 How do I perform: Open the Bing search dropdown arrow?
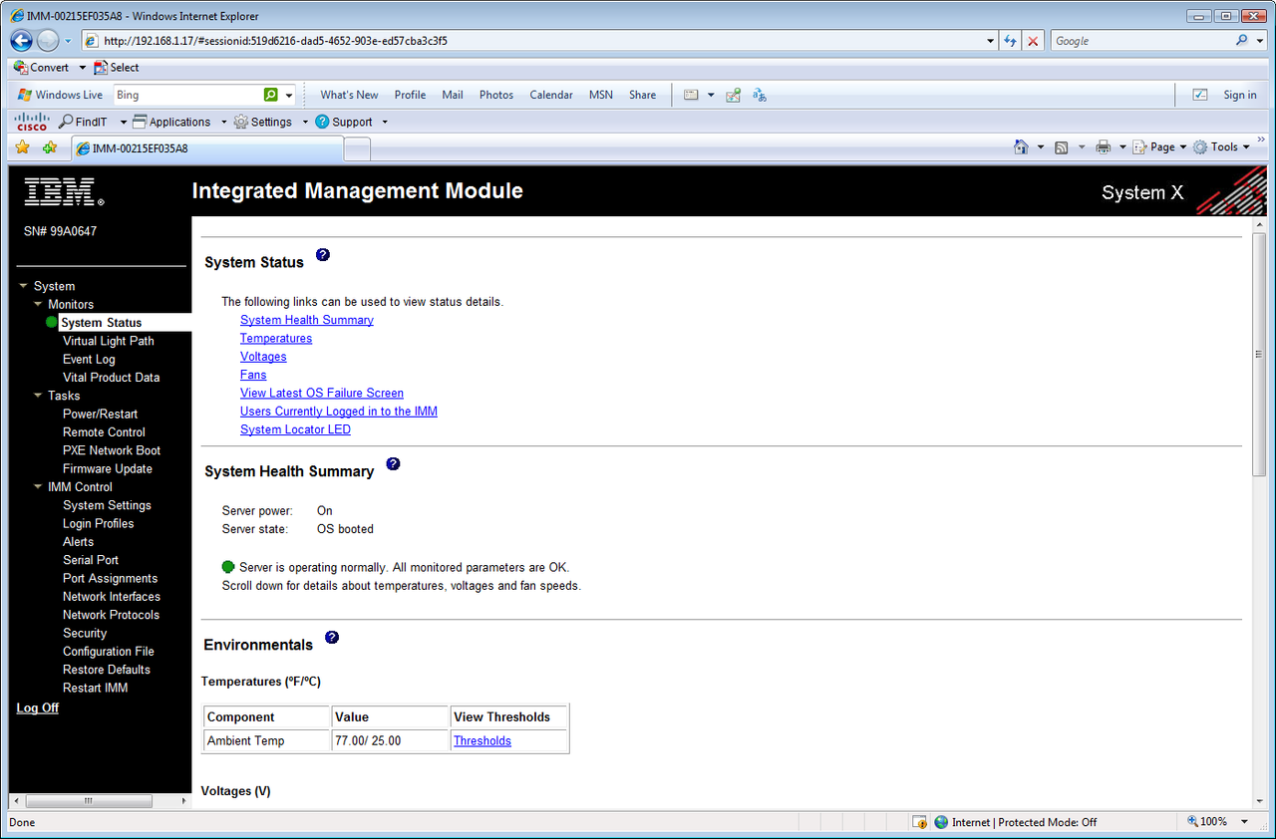pyautogui.click(x=289, y=95)
